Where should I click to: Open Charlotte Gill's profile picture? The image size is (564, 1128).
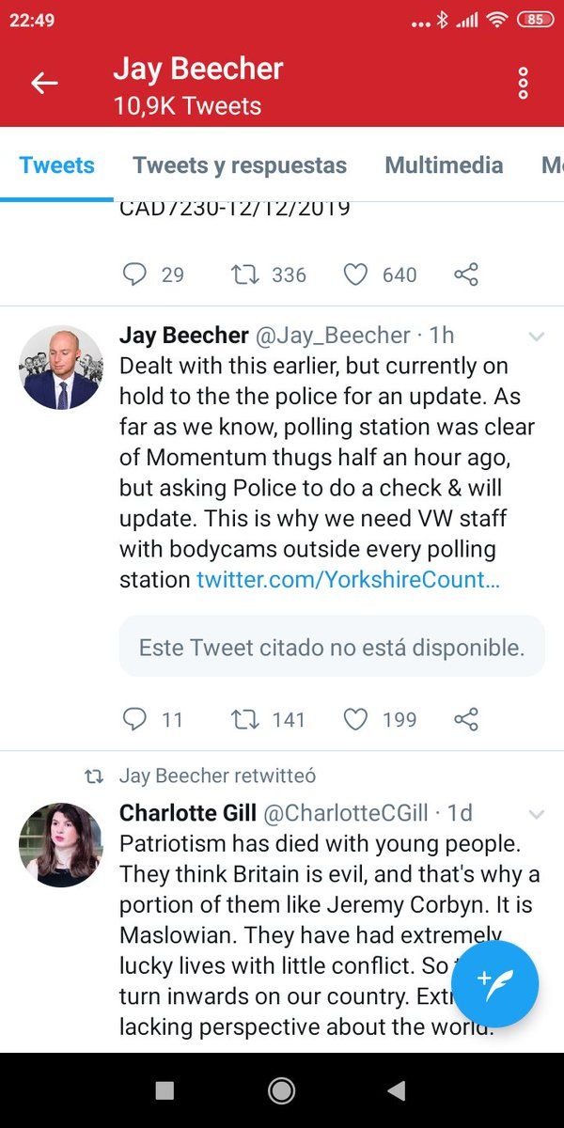[60, 844]
